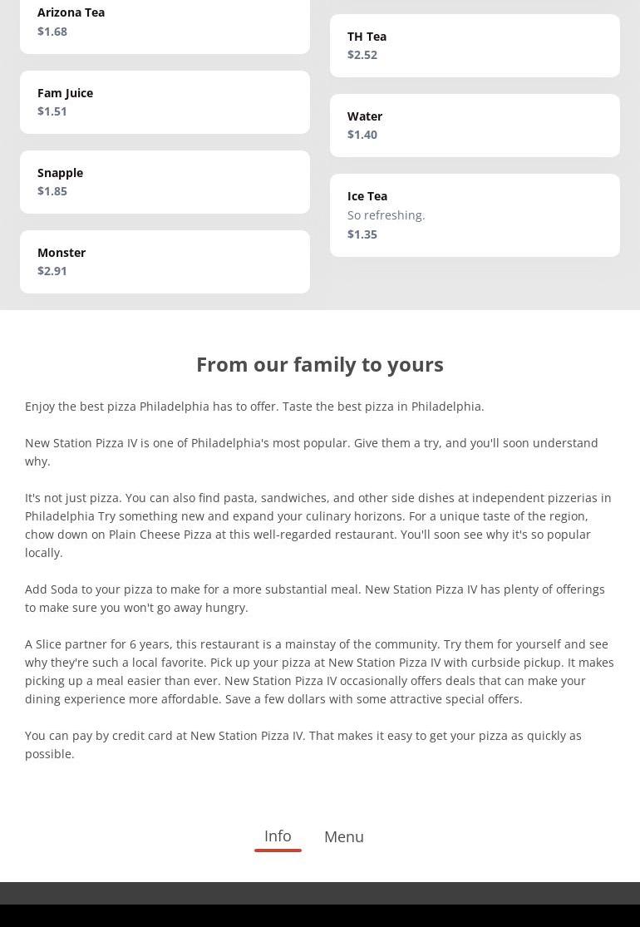Pick the Ice Tea menu item
Screen dimensions: 640x927
[475, 215]
